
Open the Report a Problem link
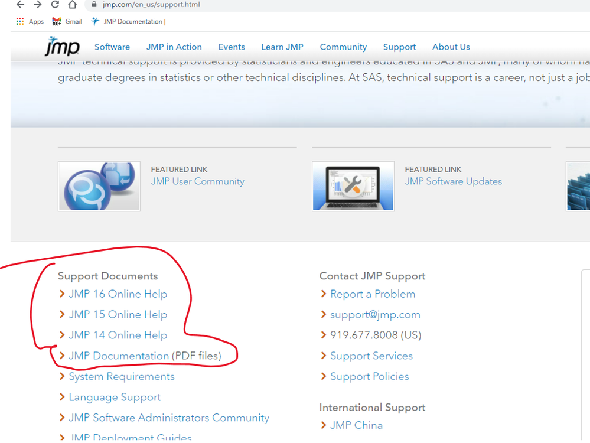(x=373, y=294)
